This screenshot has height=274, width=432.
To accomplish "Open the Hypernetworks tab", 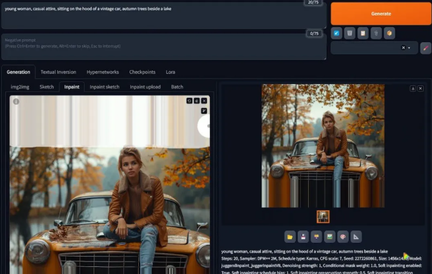I will (x=103, y=72).
